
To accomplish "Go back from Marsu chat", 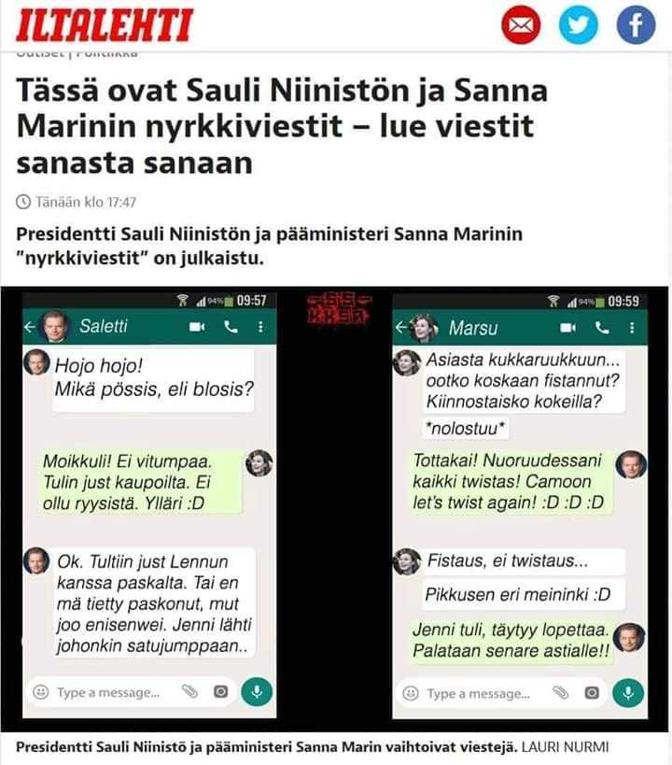I will click(x=400, y=327).
